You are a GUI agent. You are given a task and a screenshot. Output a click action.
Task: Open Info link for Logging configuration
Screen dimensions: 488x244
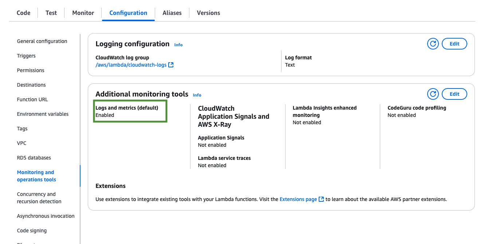(x=178, y=45)
